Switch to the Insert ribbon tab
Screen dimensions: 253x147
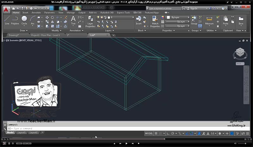click(x=25, y=13)
